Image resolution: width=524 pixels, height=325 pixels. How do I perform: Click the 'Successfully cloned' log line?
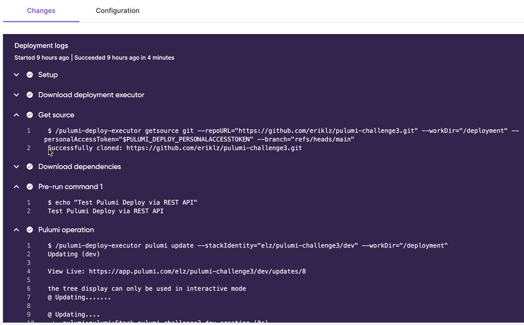pos(175,148)
